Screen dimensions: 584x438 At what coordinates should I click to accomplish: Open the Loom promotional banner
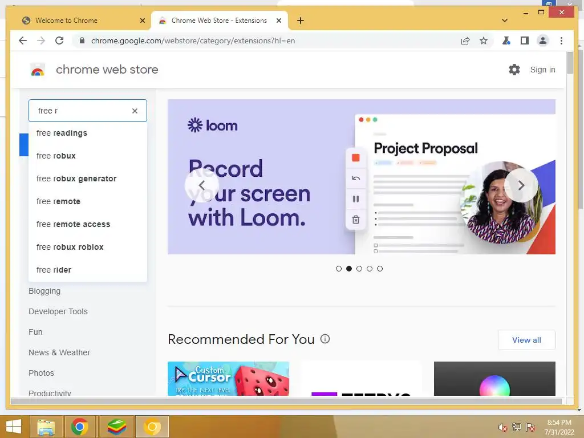[361, 177]
